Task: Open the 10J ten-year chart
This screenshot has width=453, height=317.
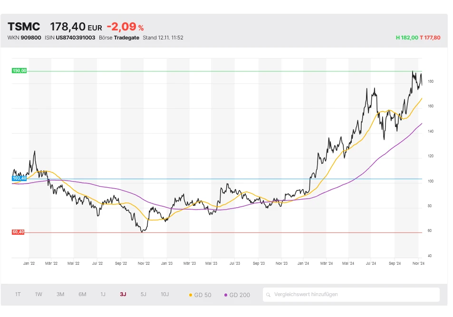Action: [x=164, y=294]
